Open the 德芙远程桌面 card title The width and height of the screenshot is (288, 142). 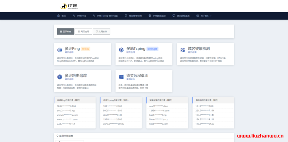(137, 75)
